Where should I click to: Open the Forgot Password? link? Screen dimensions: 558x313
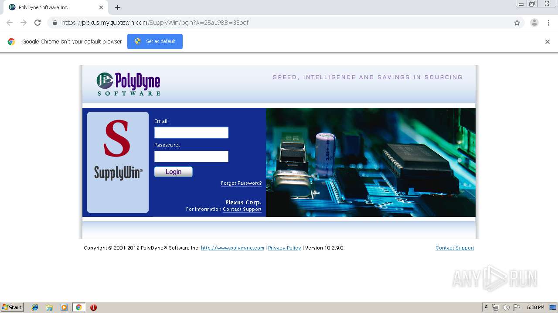pos(241,183)
